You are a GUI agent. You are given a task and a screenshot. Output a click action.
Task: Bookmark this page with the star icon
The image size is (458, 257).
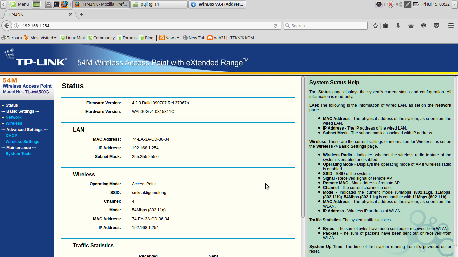(x=375, y=26)
